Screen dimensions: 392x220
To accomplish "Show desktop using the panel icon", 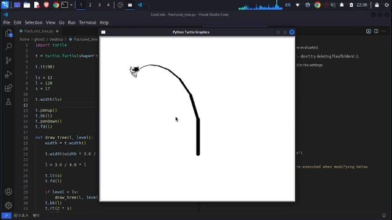I will pyautogui.click(x=17, y=5).
